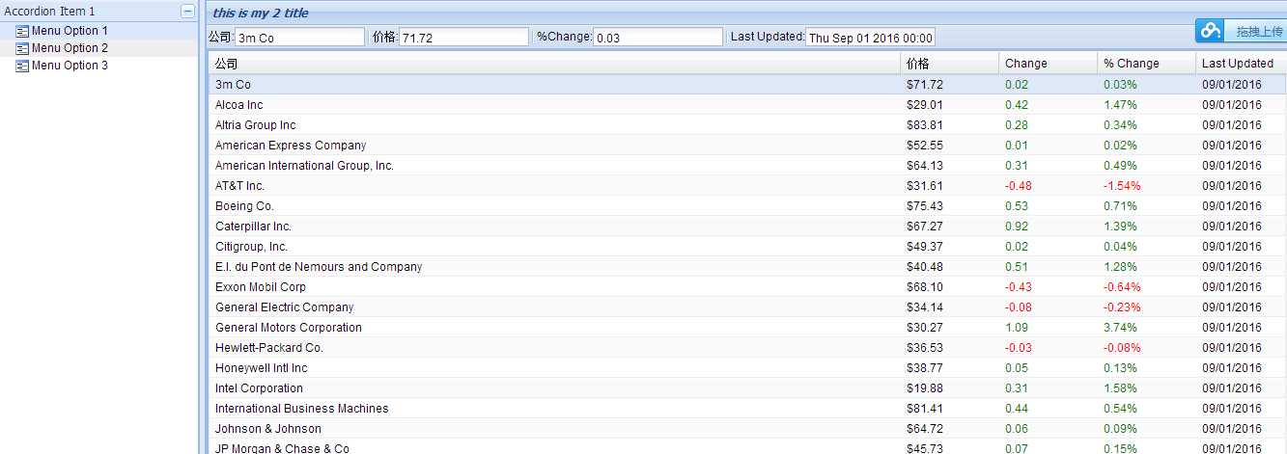Click the Menu Option 1 icon
Image resolution: width=1287 pixels, height=454 pixels.
point(22,31)
